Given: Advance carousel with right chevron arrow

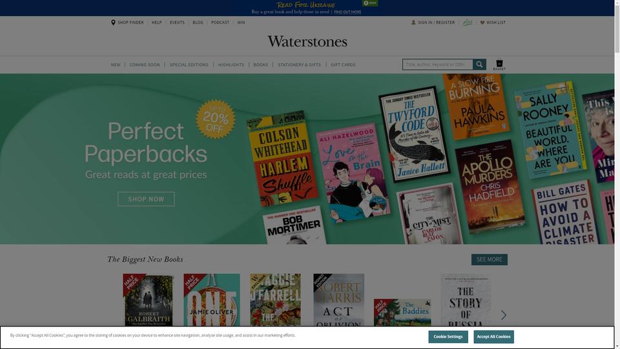Looking at the screenshot, I should click(x=503, y=315).
